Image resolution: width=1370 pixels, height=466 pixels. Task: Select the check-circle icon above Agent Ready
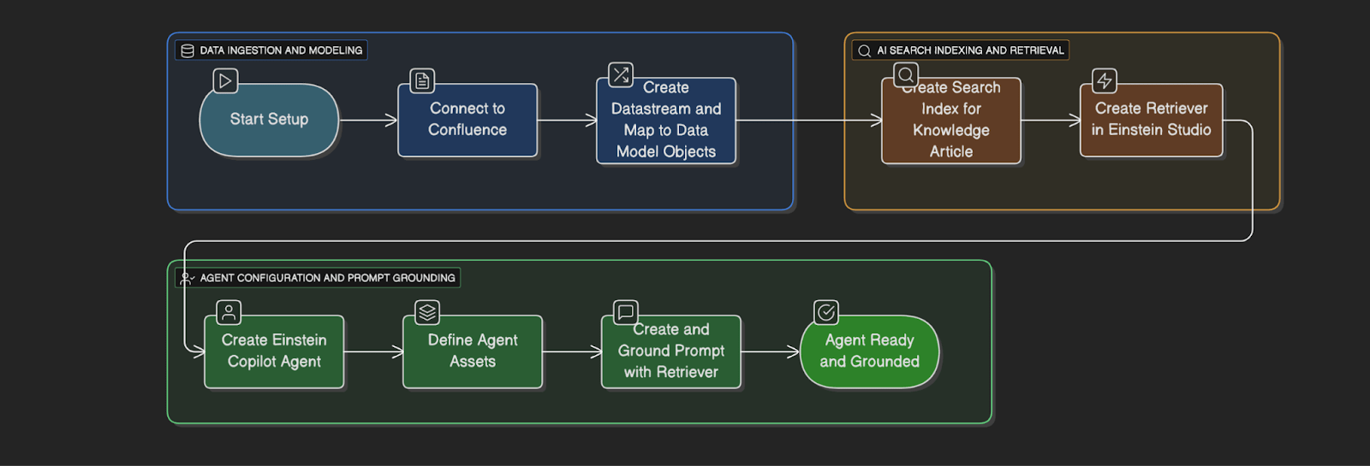[826, 313]
